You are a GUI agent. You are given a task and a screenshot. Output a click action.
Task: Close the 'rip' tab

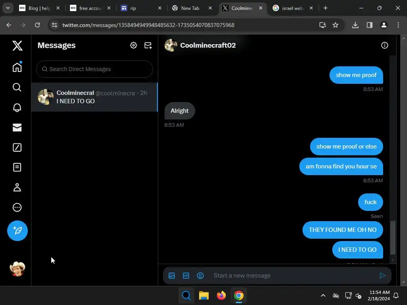coord(160,8)
